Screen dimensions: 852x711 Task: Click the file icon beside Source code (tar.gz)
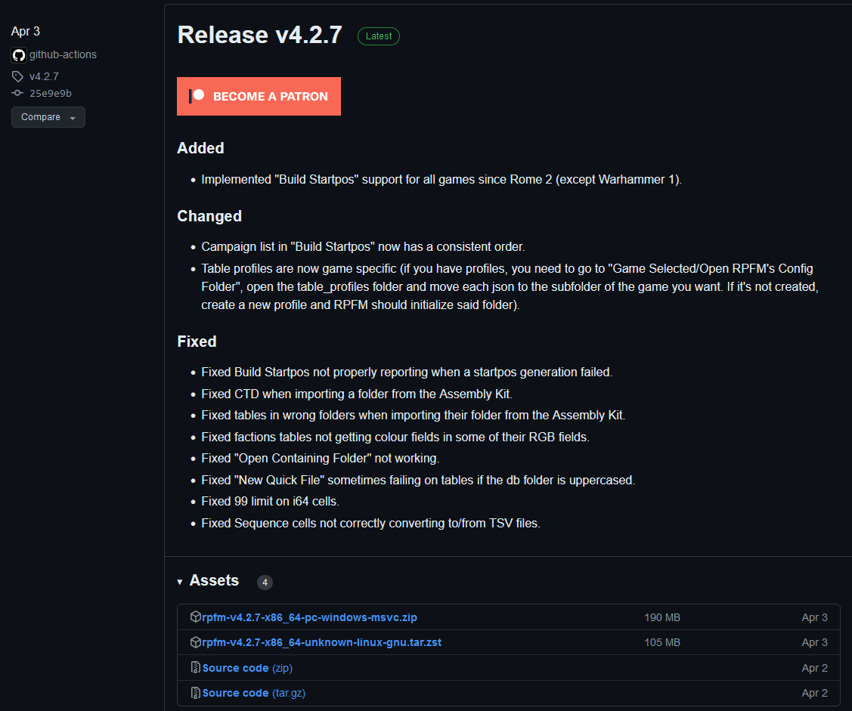(x=196, y=693)
